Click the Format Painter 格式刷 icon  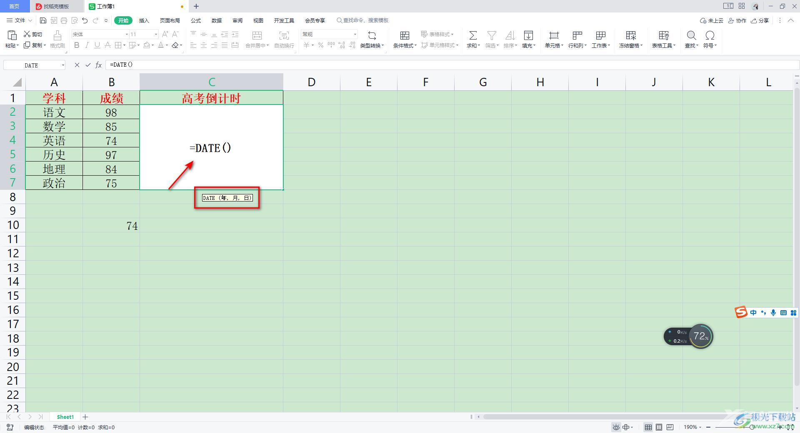click(x=57, y=35)
